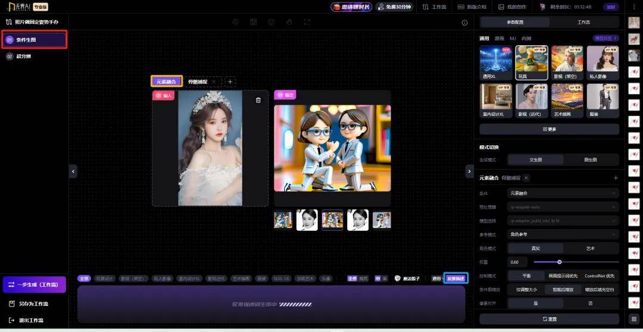Viewport: 643px width, 332px height.
Task: Select 图生图 generation mode
Action: pos(591,159)
